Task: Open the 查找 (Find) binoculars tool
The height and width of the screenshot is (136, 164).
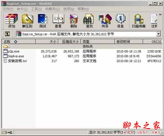Action: [89, 21]
